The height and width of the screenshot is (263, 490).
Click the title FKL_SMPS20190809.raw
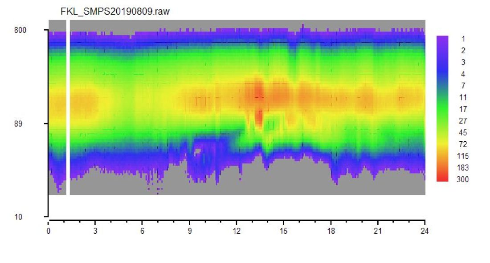[115, 12]
